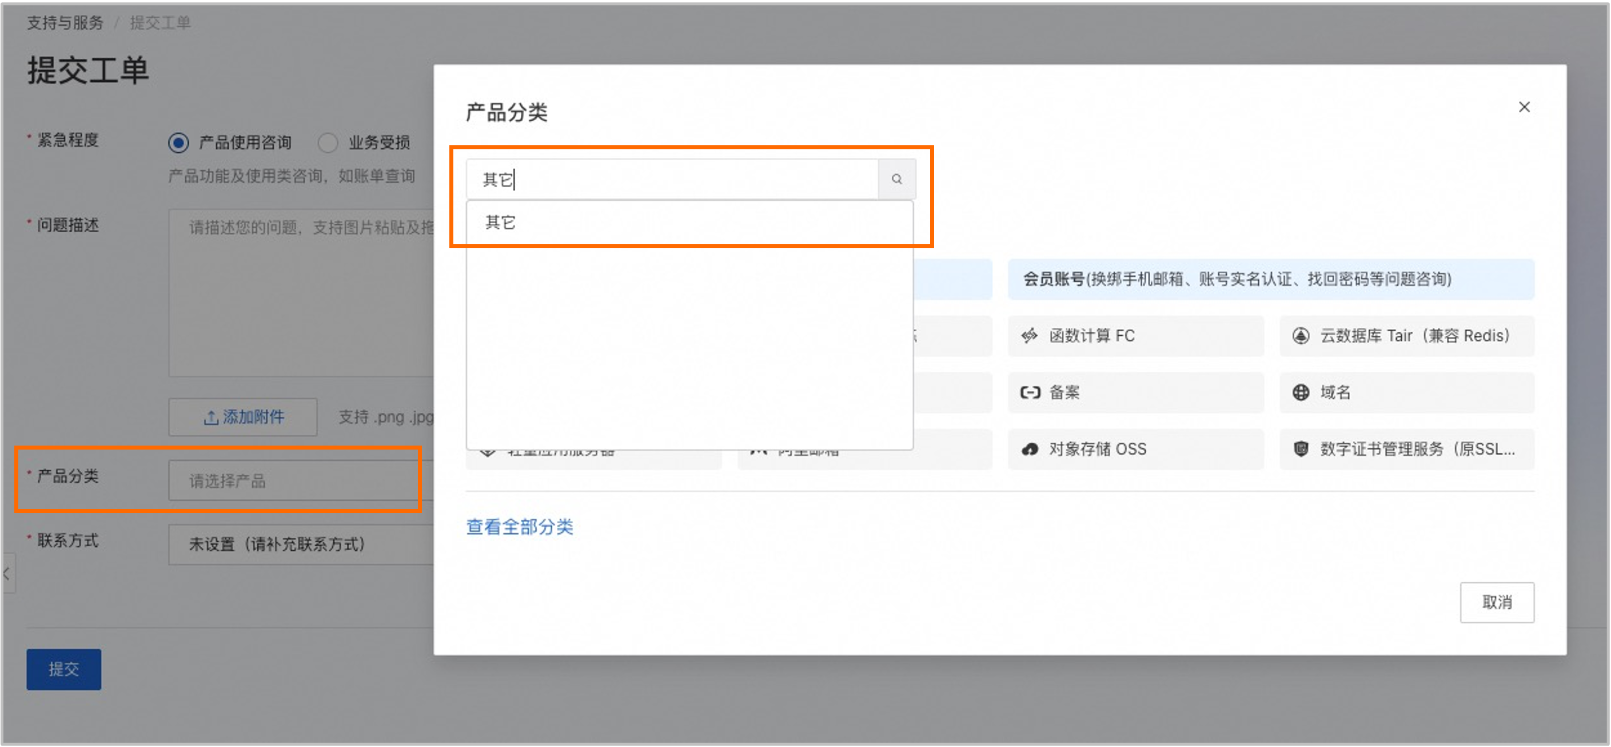Close the 产品分类 dialog with X

click(x=1524, y=107)
